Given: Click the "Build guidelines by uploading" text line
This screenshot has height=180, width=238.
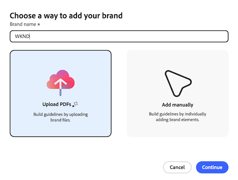Looking at the screenshot, I should pyautogui.click(x=60, y=114).
